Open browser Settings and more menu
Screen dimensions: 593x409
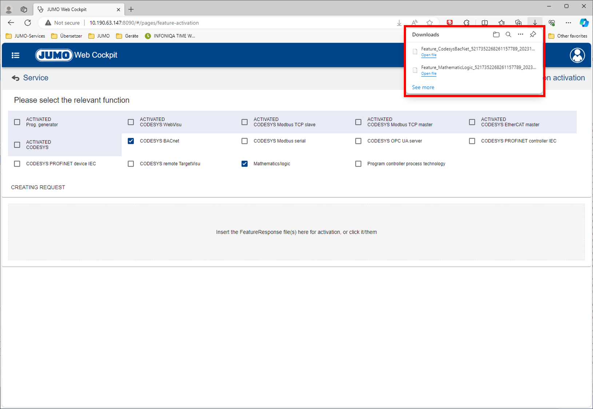click(568, 23)
